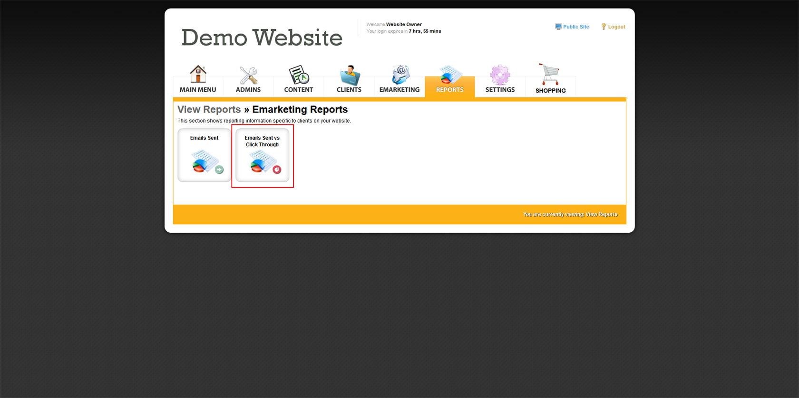This screenshot has width=799, height=398.
Task: Open Admins via the wrench and screwdriver icon
Action: 248,75
